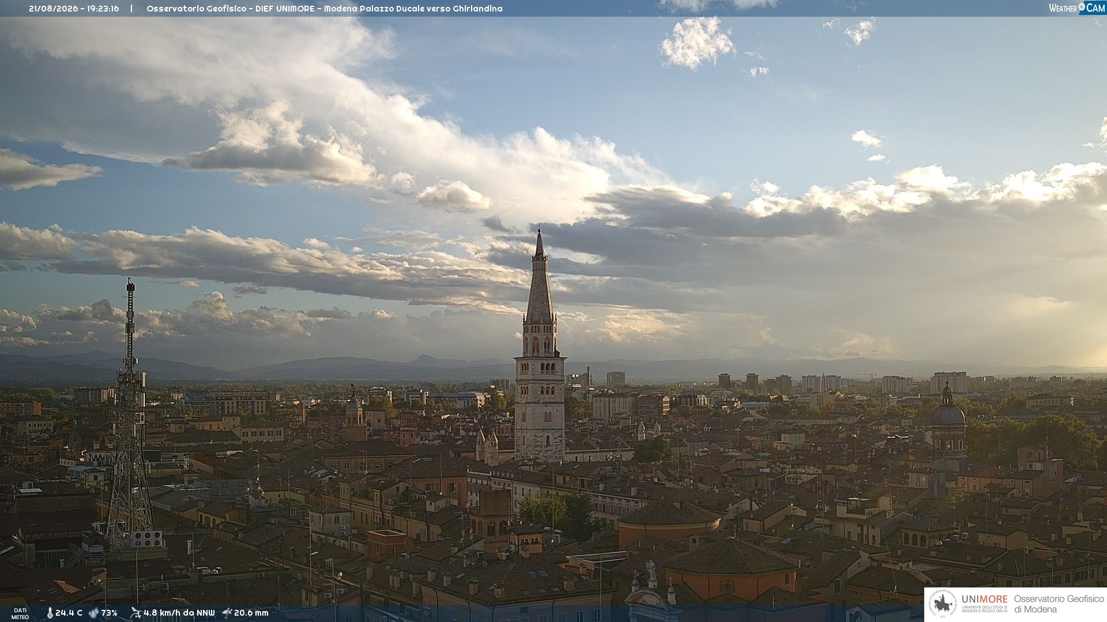Click the humidity water drops icon
Screen dimensions: 1107x622
point(93,613)
